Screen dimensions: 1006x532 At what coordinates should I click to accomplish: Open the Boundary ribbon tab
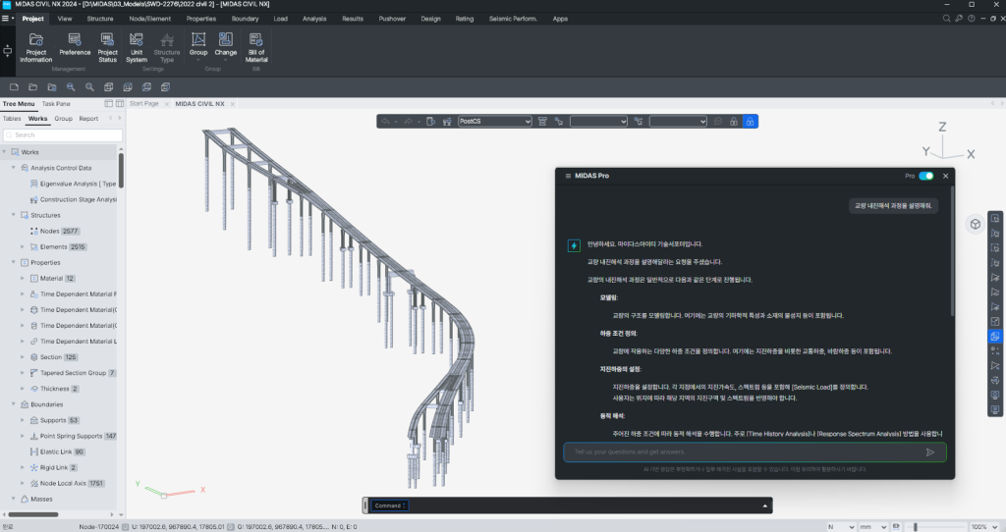[x=245, y=19]
